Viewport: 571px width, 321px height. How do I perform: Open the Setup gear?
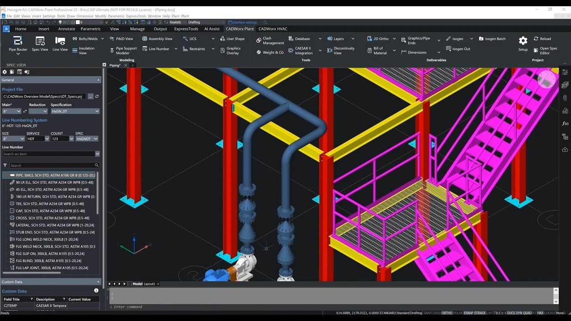(523, 44)
